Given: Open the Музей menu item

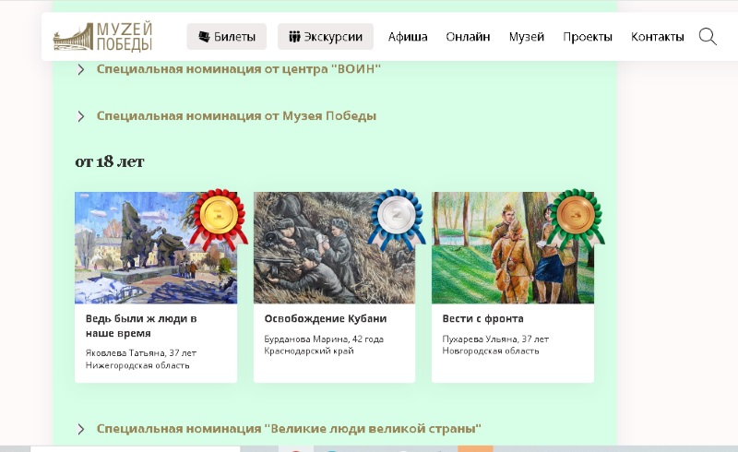Looking at the screenshot, I should click(x=526, y=37).
